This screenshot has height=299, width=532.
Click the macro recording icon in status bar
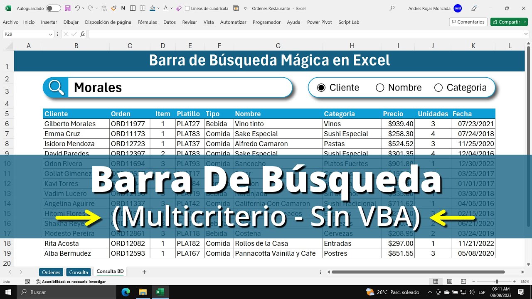point(27,282)
